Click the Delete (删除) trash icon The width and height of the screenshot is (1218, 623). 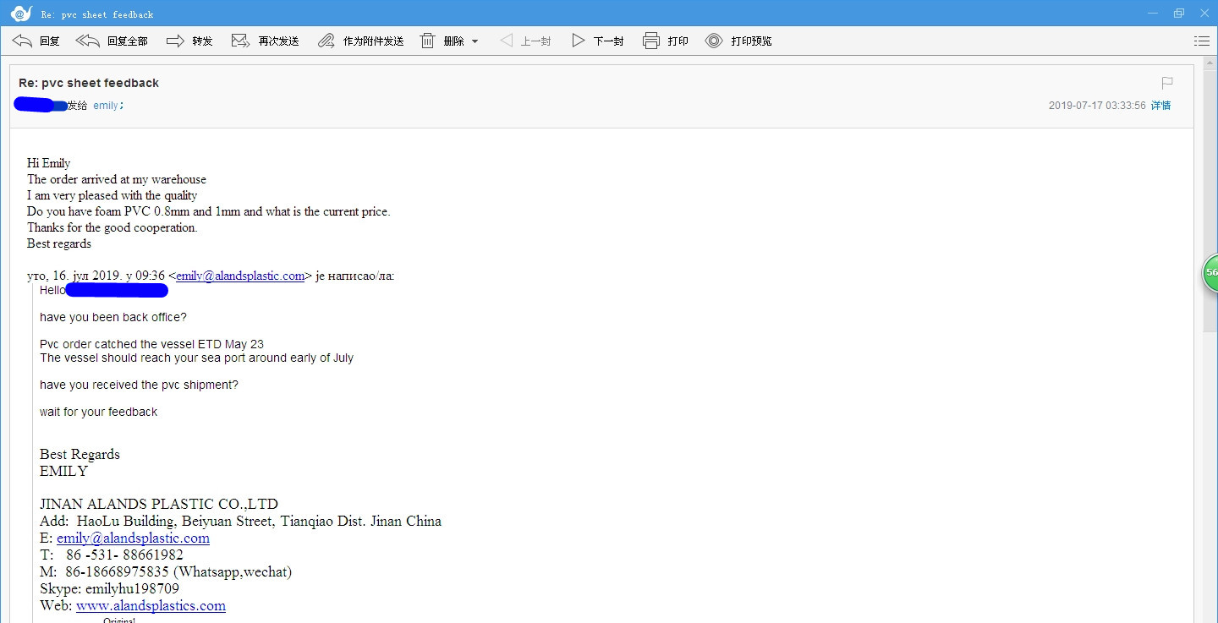[428, 41]
